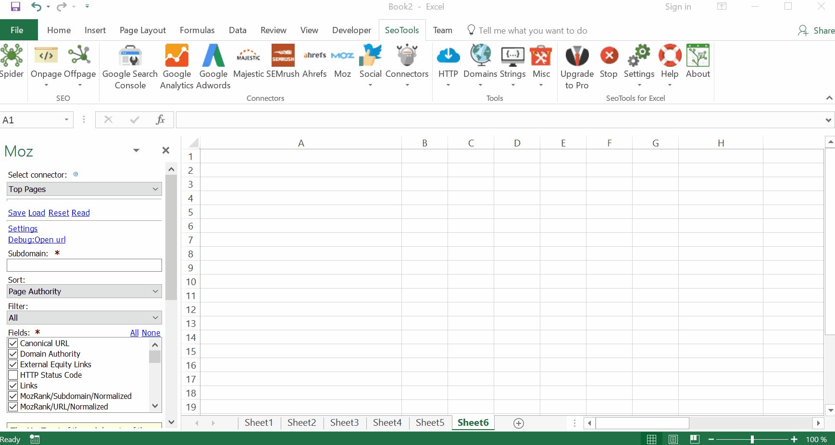Switch to the Data ribbon tab
The image size is (835, 445).
point(237,30)
